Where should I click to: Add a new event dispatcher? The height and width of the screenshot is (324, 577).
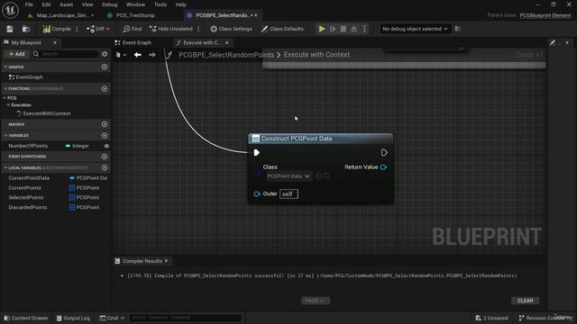105,157
